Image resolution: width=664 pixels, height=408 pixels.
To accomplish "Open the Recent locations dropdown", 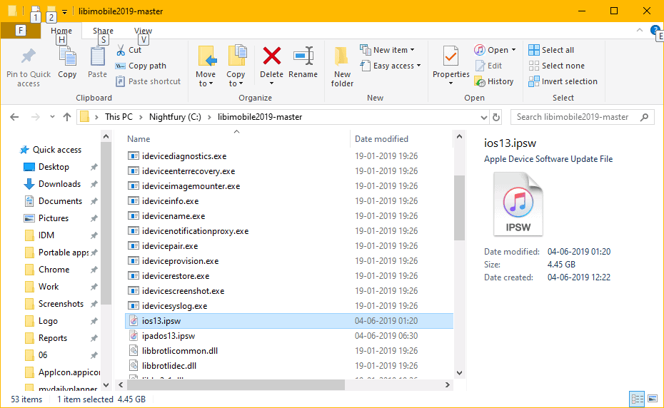I will point(52,117).
